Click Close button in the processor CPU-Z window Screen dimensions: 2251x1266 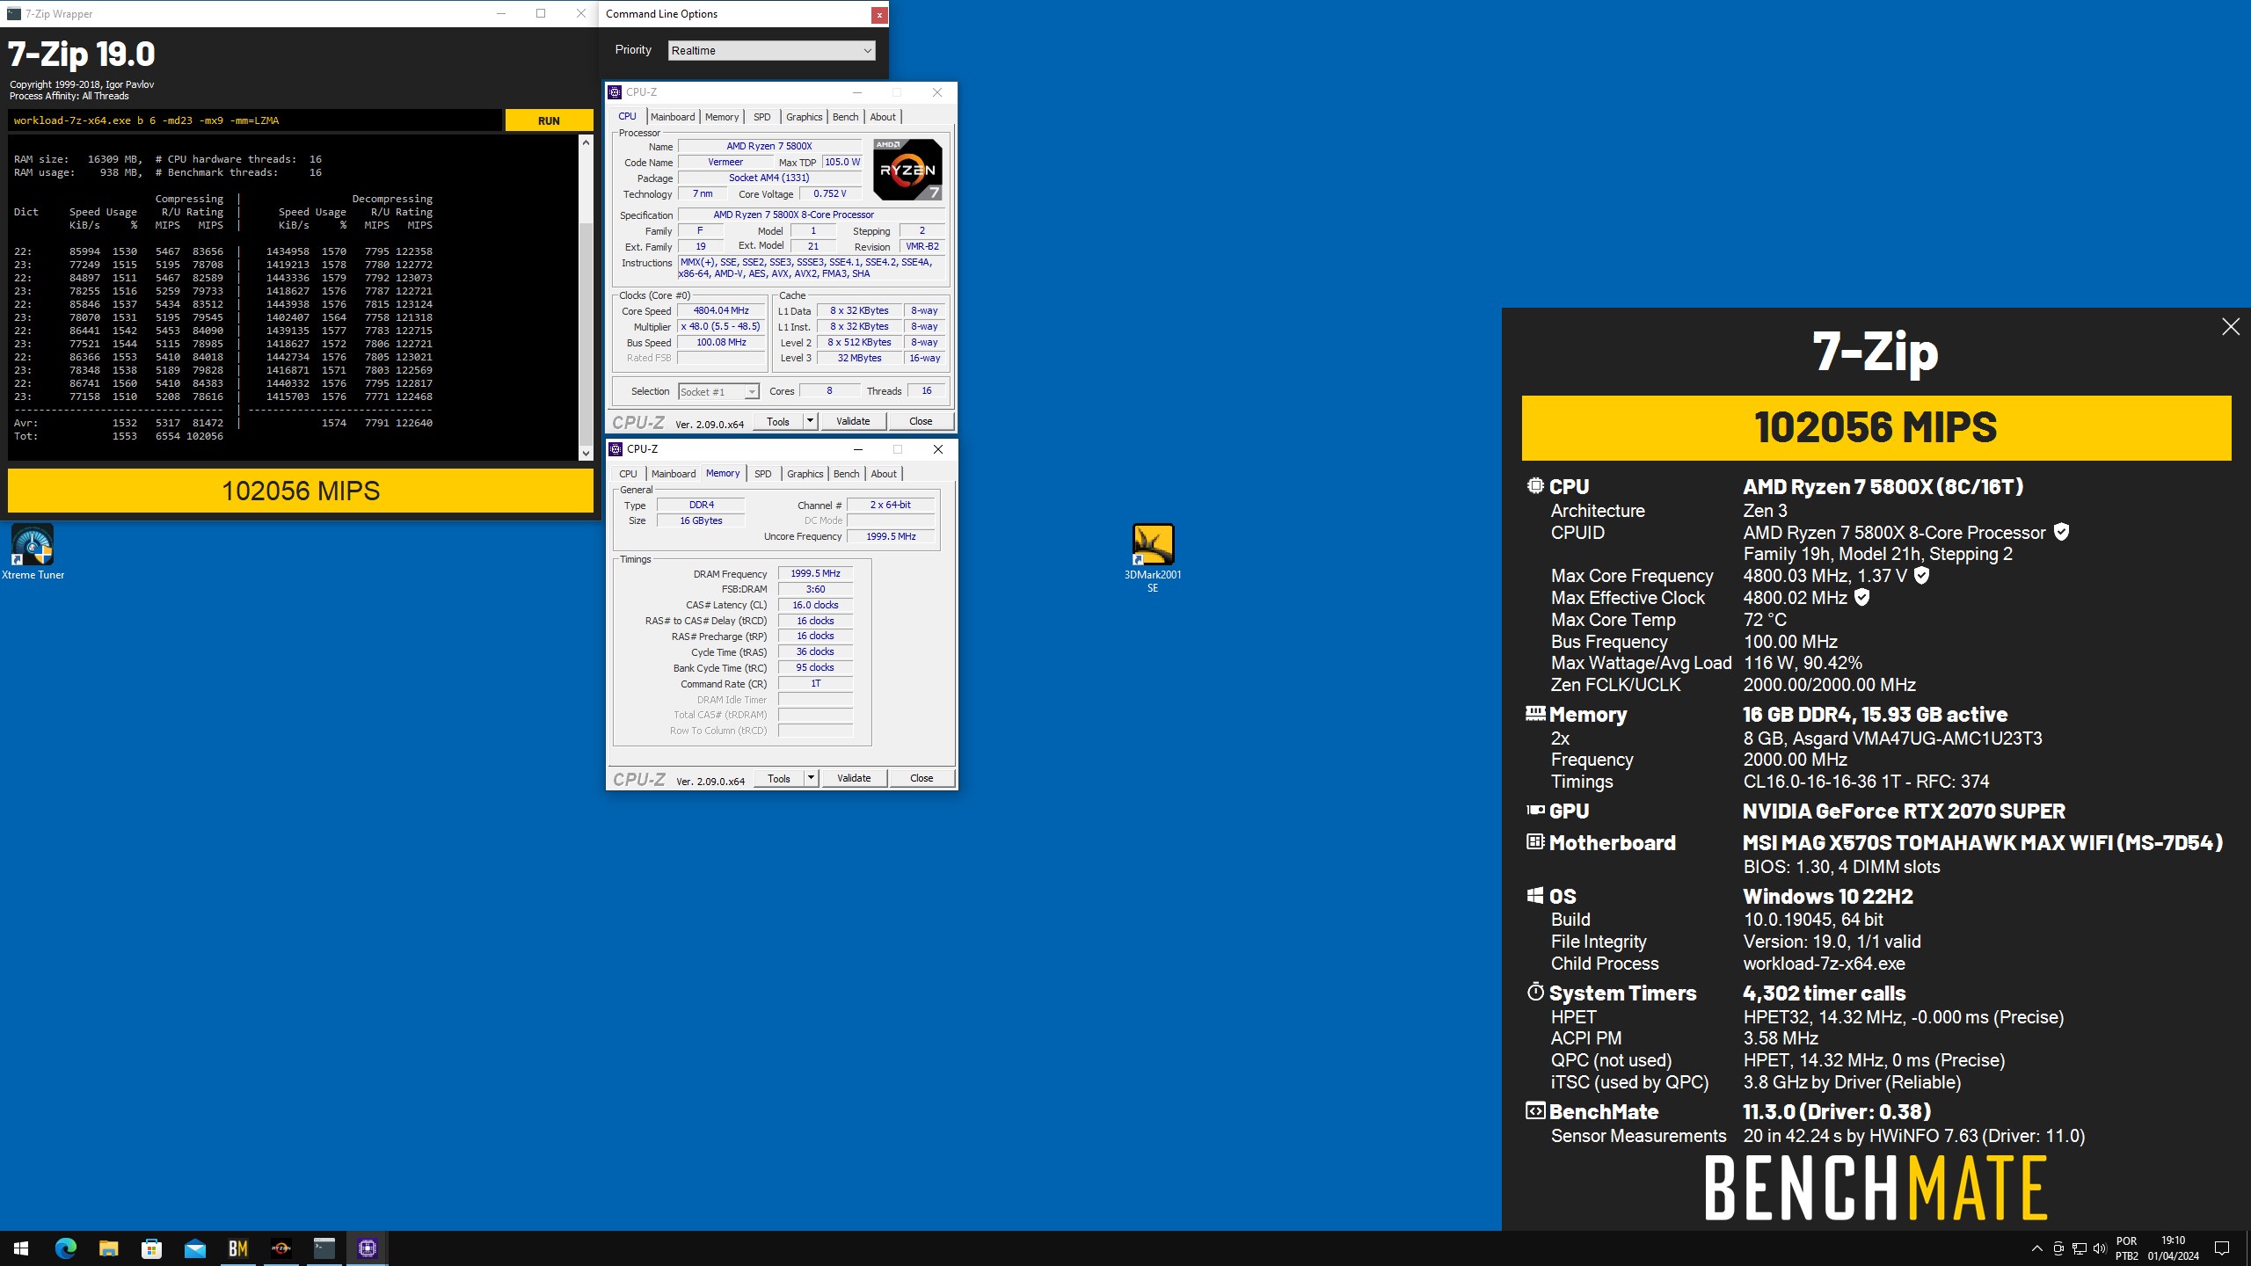[921, 421]
